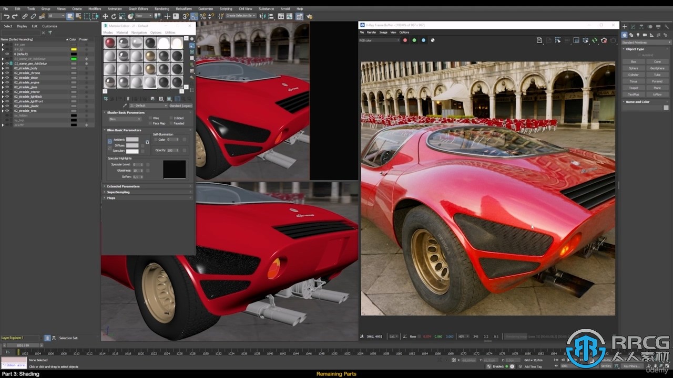This screenshot has height=378, width=673.
Task: Click the Plane button
Action: pos(657,88)
